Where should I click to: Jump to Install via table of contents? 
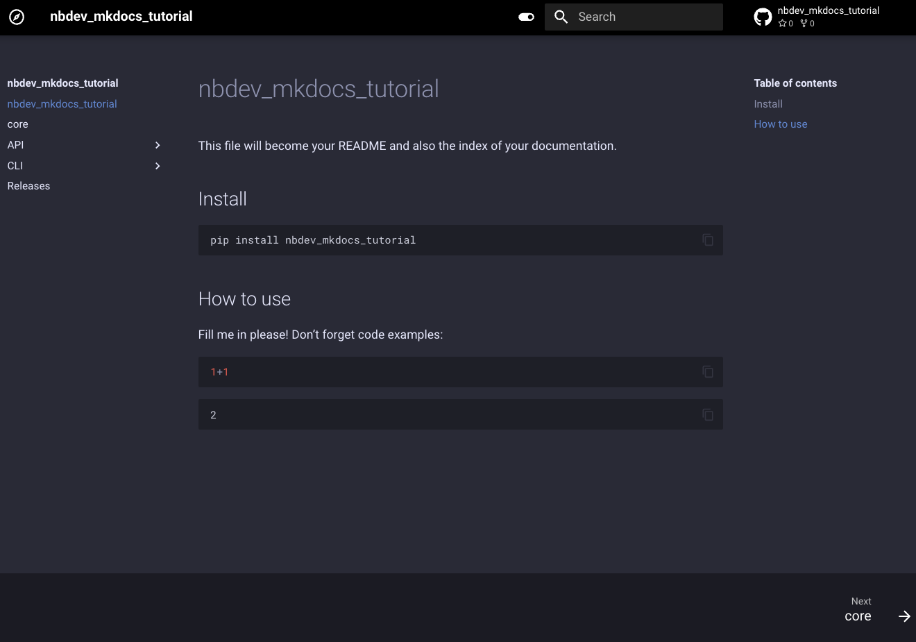tap(768, 103)
